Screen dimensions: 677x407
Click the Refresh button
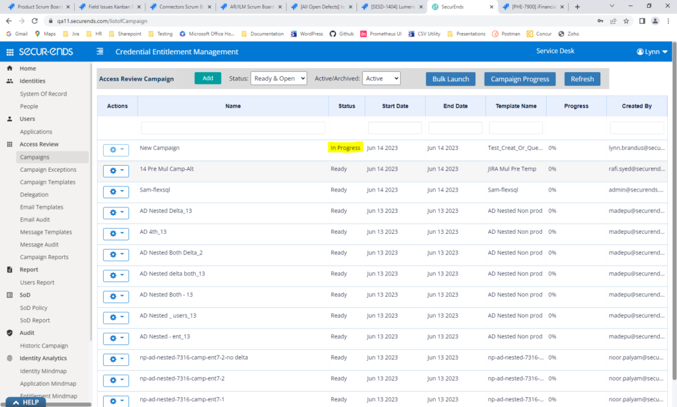coord(582,79)
